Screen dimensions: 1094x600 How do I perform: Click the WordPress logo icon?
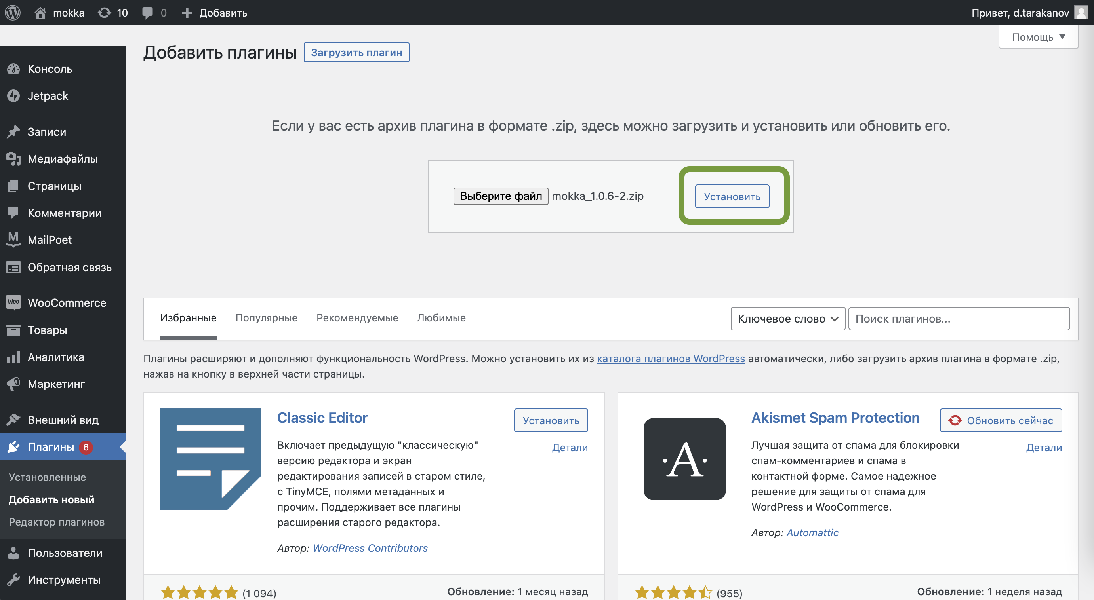(x=13, y=13)
